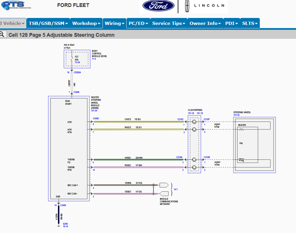Viewport: 296px width, 233px height.
Task: Select the PC/ED menu tab
Action: 138,23
